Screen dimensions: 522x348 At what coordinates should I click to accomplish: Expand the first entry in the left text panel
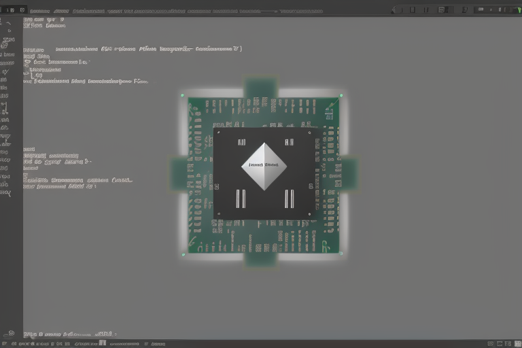(43, 20)
